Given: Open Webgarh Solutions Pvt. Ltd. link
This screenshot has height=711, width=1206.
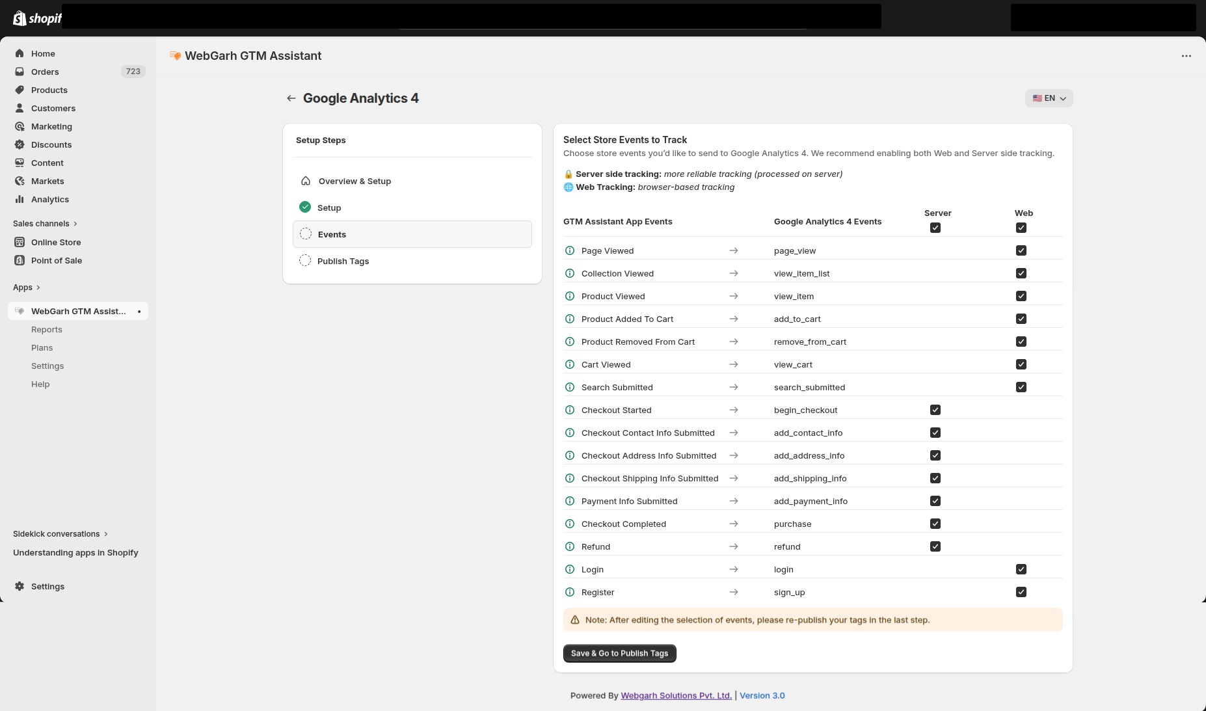Looking at the screenshot, I should pyautogui.click(x=677, y=695).
